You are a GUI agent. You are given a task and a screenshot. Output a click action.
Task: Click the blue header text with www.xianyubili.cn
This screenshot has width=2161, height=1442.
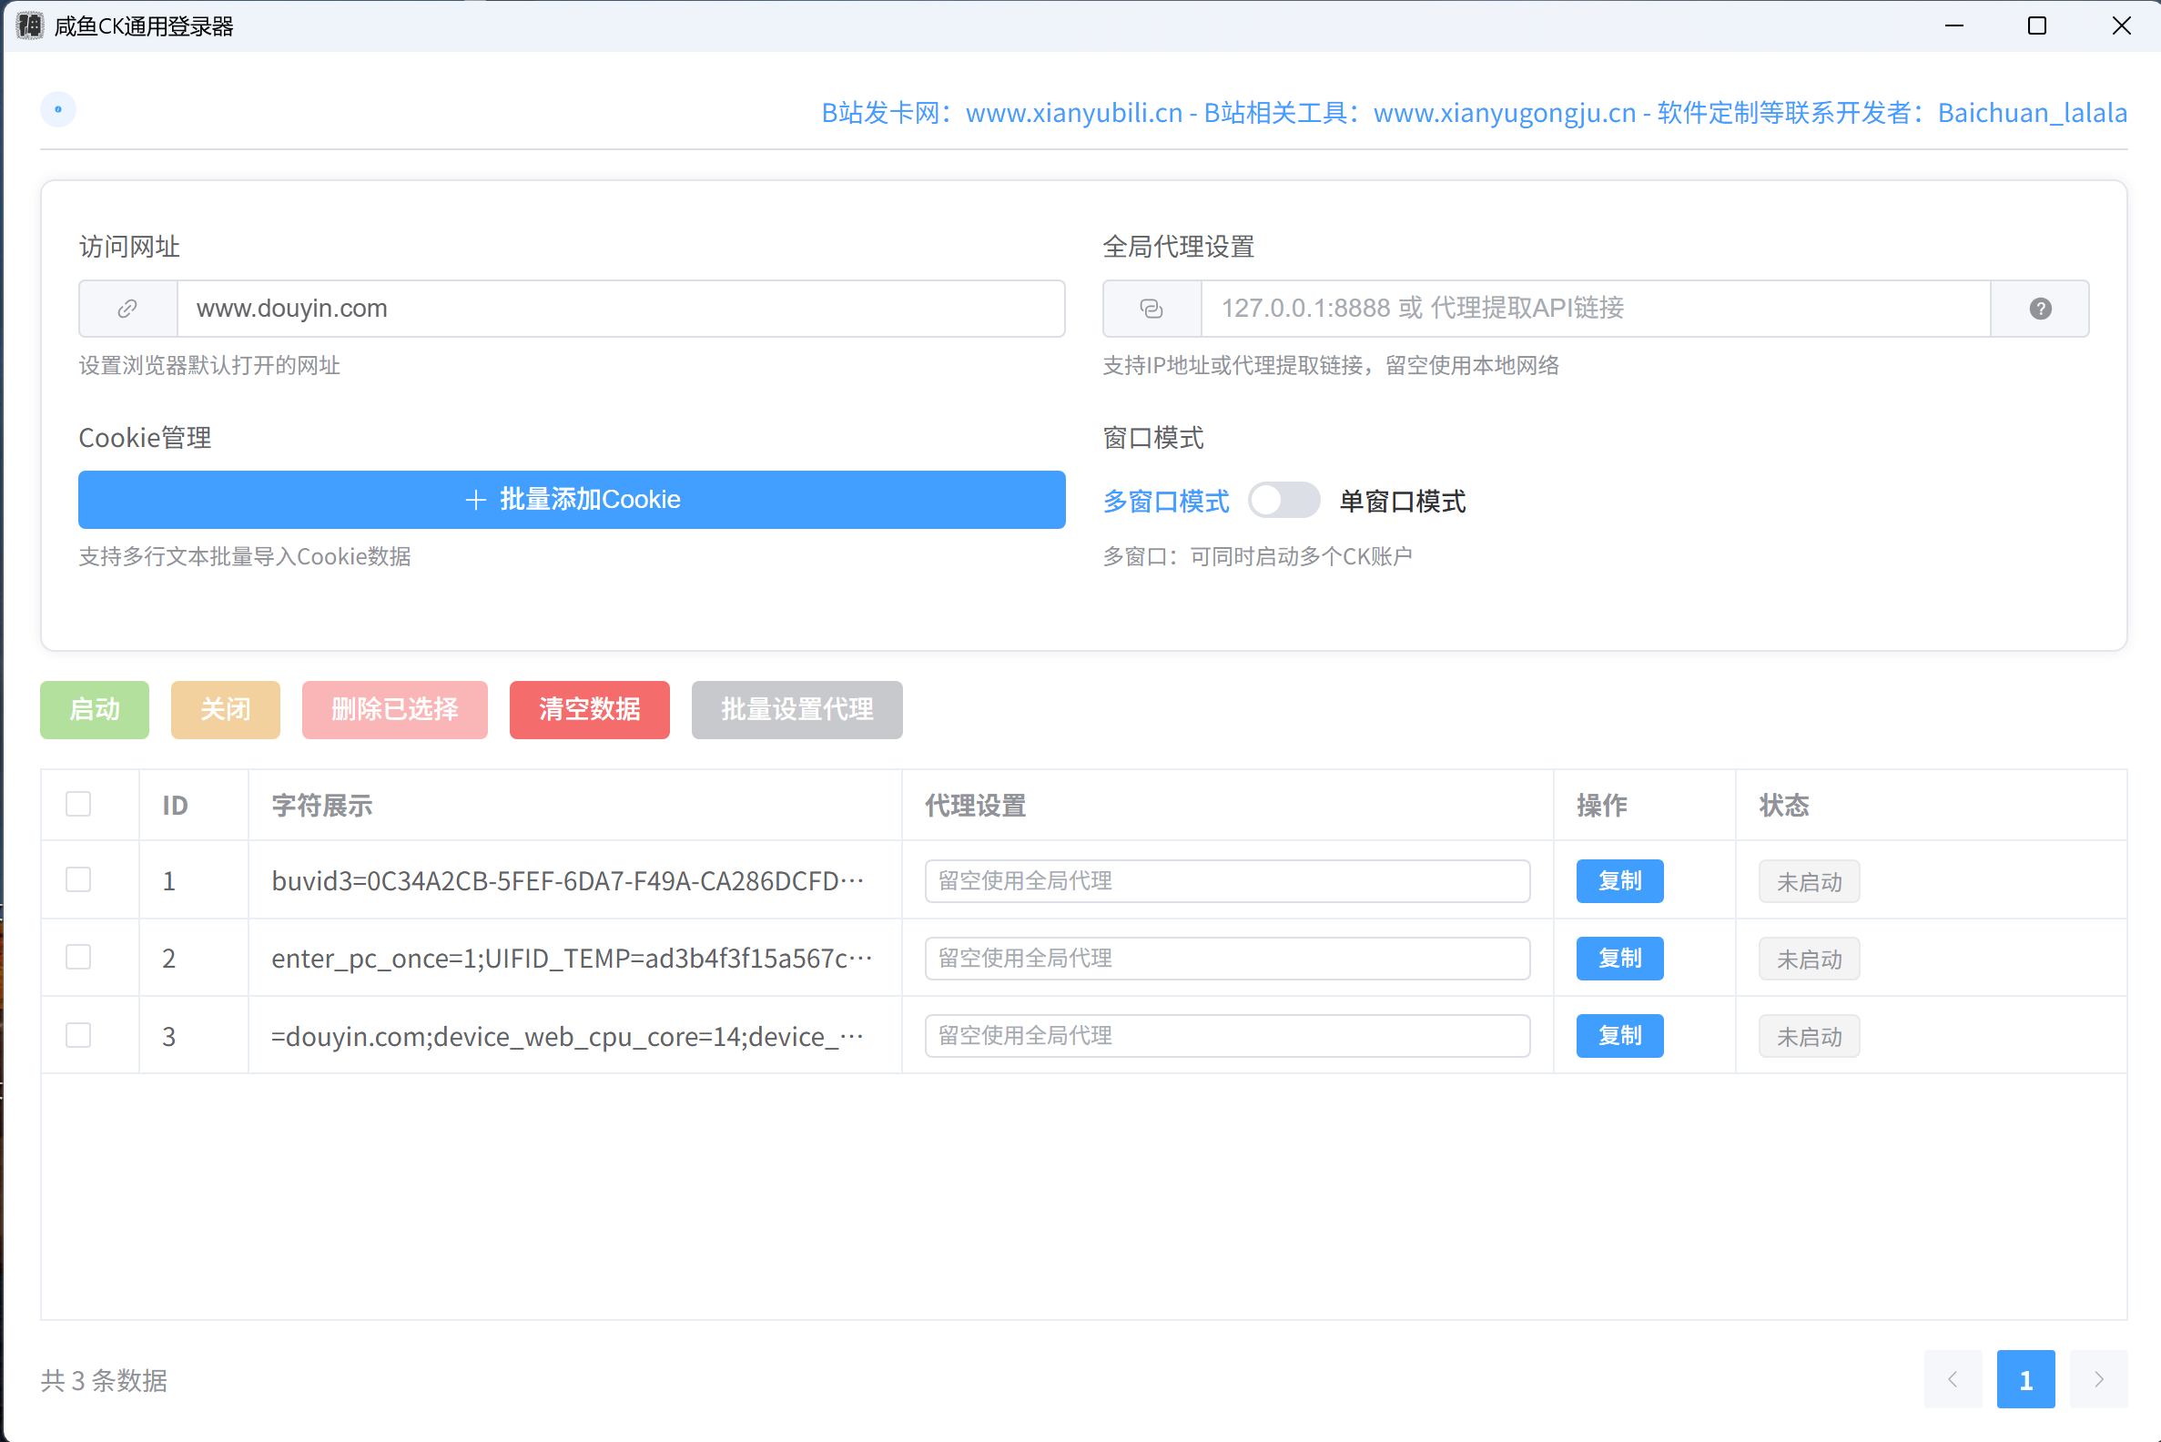click(x=1474, y=112)
